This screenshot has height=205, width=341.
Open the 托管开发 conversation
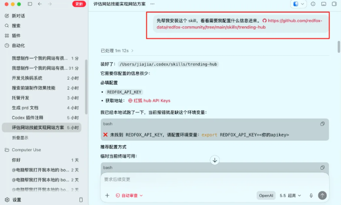point(41,98)
